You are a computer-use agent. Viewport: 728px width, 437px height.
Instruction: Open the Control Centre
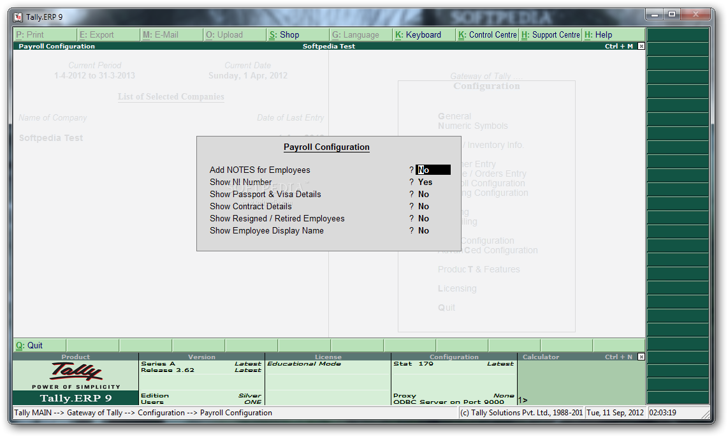point(488,35)
